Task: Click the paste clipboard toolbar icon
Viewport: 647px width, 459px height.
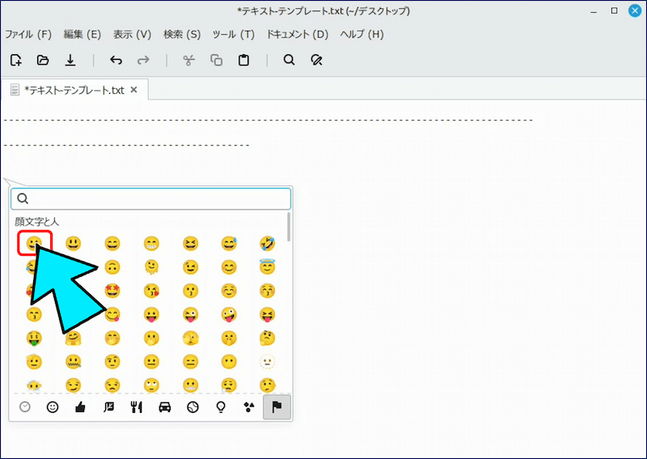Action: [x=243, y=60]
